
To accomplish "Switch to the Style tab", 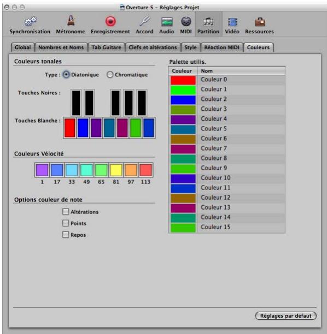I will (x=190, y=47).
